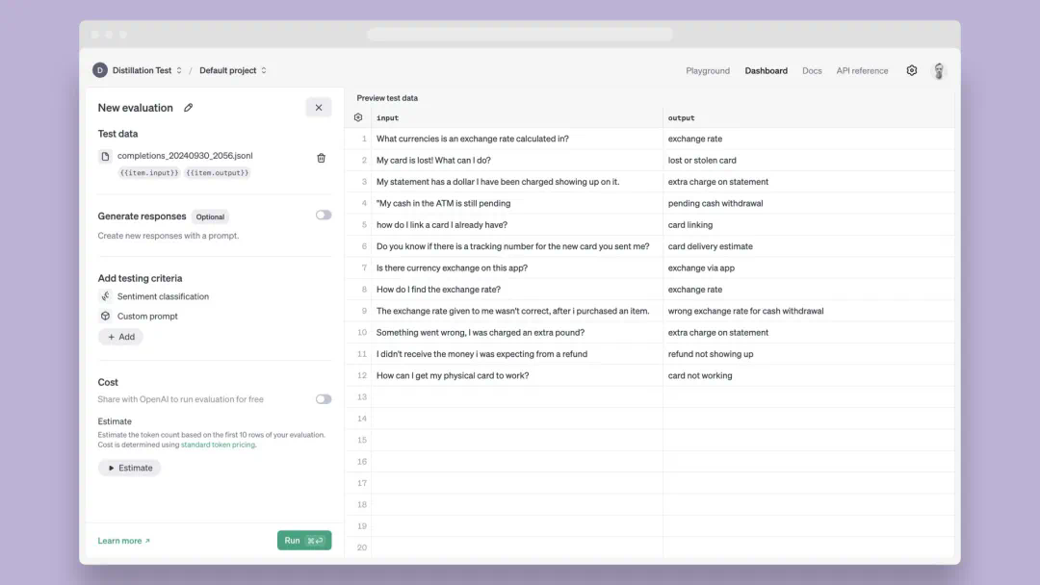The width and height of the screenshot is (1040, 585).
Task: Go to the Playground tab
Action: [708, 71]
